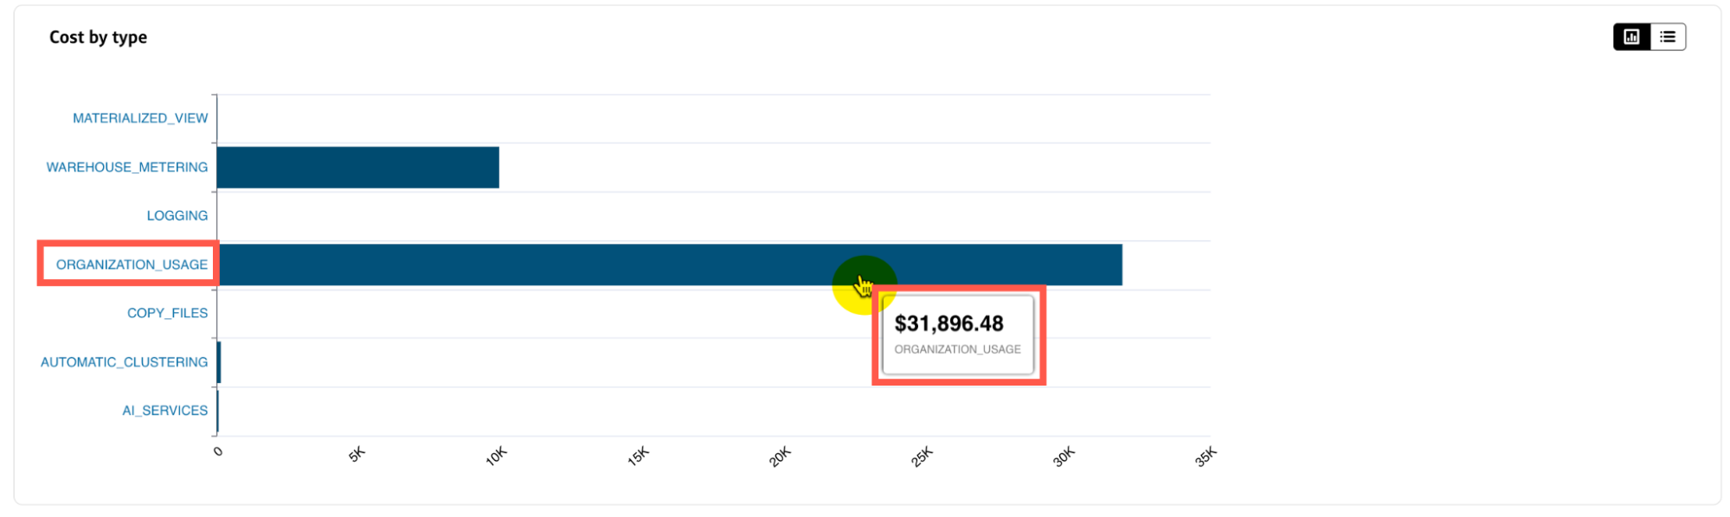Click the WAREHOUSE_METERING bar
The width and height of the screenshot is (1730, 517).
click(357, 168)
